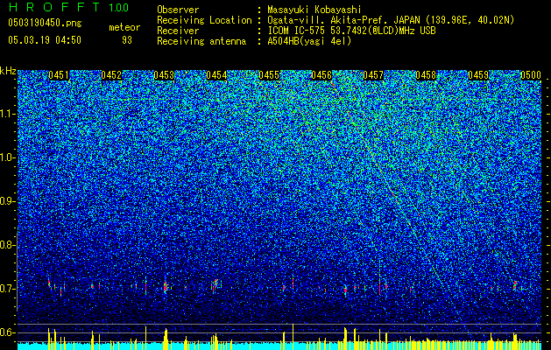Click the 0455 time marker
This screenshot has width=551, height=350.
point(269,75)
